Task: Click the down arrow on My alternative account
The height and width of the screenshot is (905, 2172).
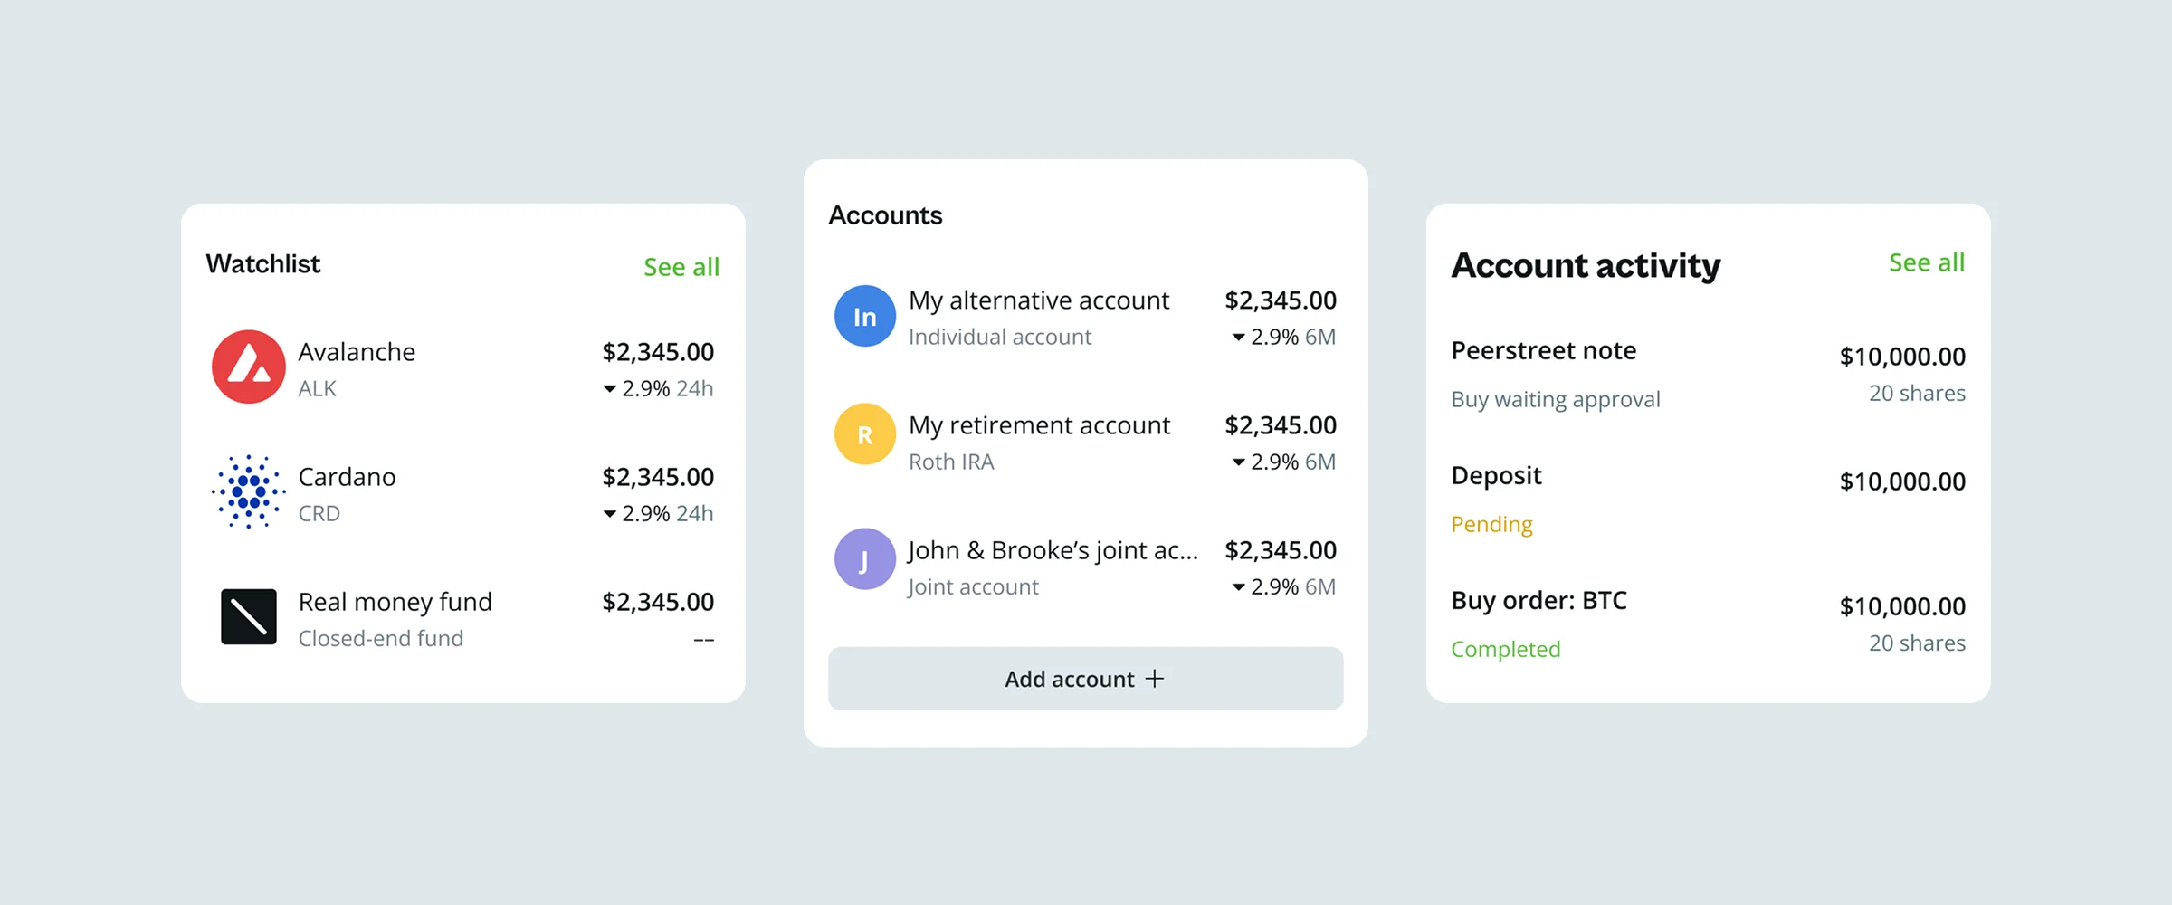Action: pyautogui.click(x=1239, y=338)
